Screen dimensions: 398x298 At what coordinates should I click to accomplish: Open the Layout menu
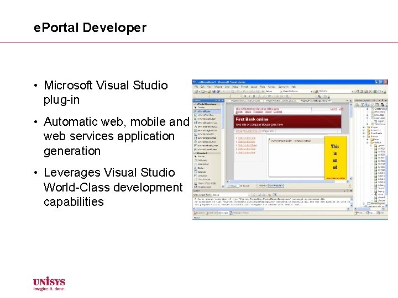(254, 87)
